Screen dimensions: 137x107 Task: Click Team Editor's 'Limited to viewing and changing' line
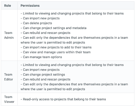click(x=72, y=65)
